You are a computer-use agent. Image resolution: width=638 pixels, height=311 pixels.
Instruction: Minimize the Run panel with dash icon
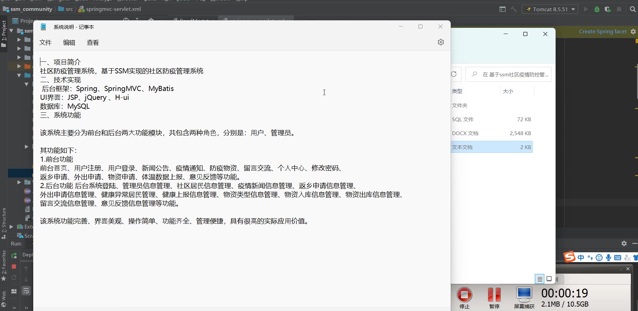(635, 243)
